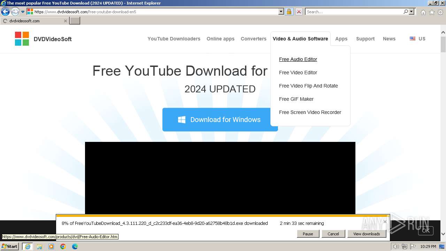
Task: Stop page loading with X icon
Action: (299, 12)
